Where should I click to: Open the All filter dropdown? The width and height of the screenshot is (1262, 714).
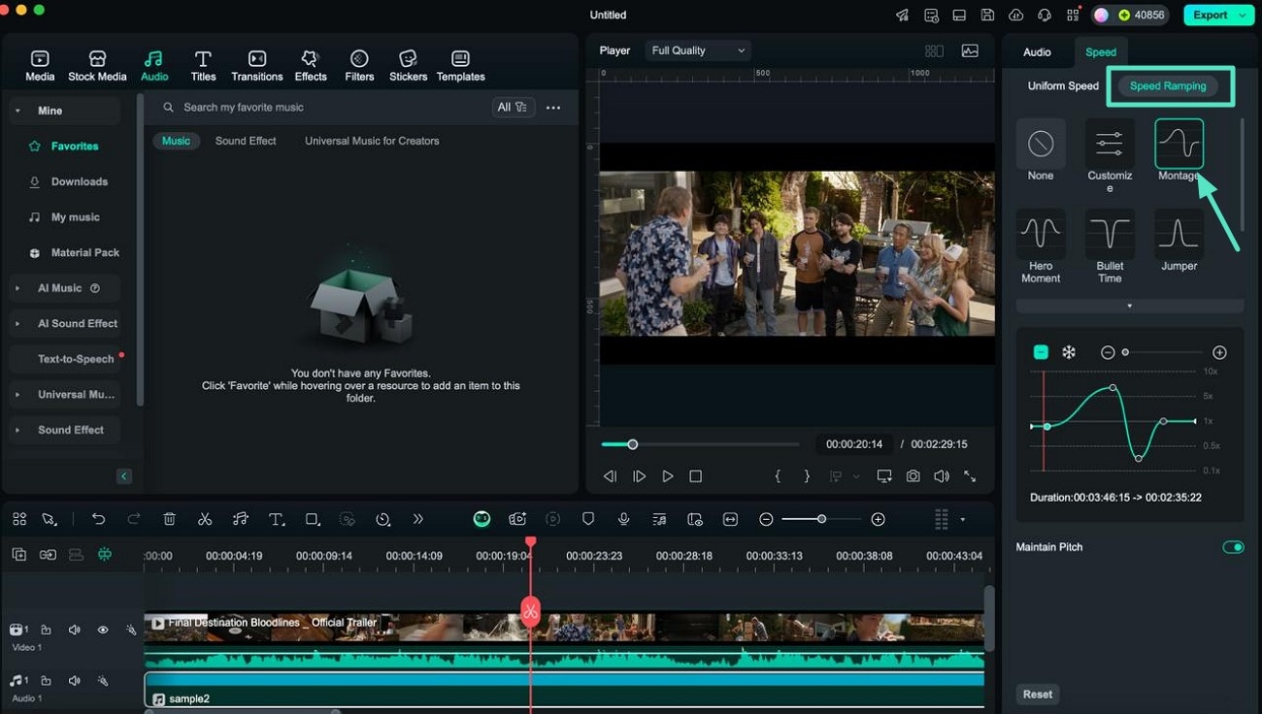coord(513,107)
